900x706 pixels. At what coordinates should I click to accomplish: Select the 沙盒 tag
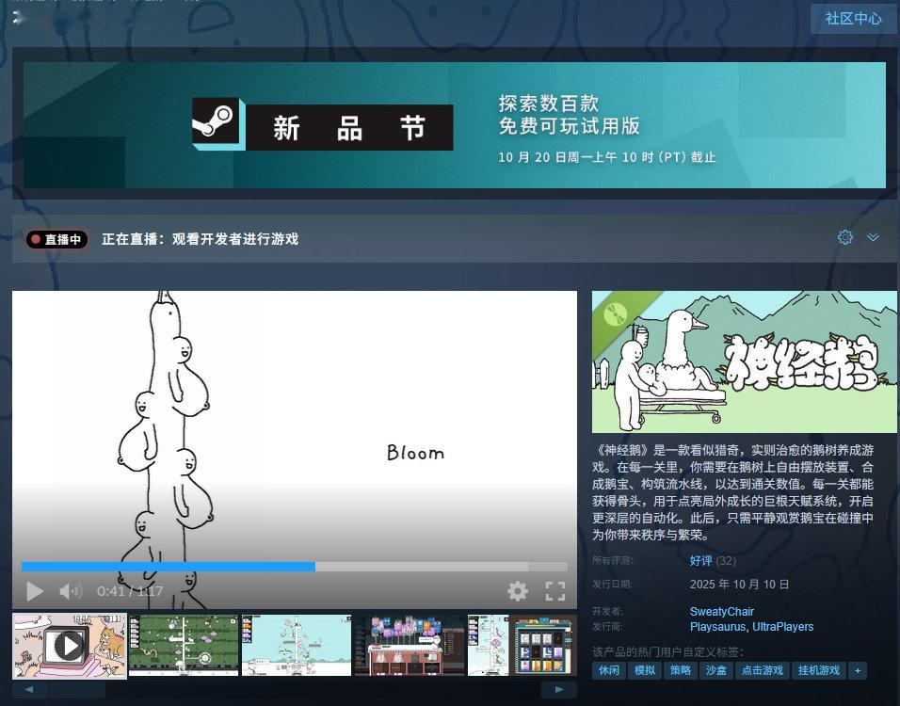(x=715, y=670)
